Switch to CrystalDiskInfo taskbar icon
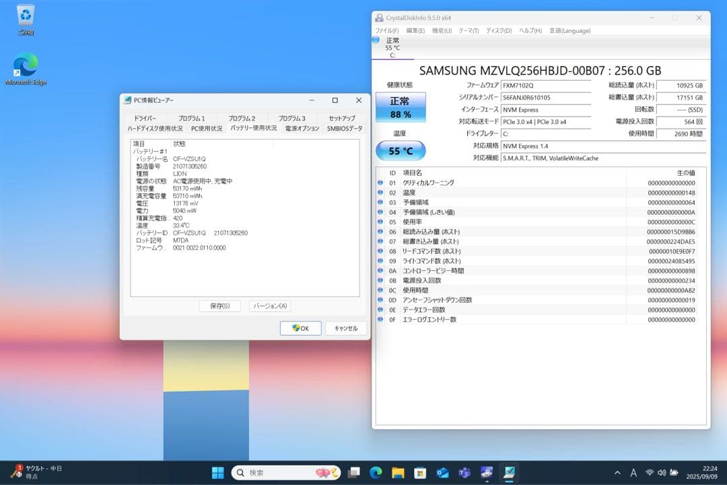The image size is (727, 485). [487, 472]
